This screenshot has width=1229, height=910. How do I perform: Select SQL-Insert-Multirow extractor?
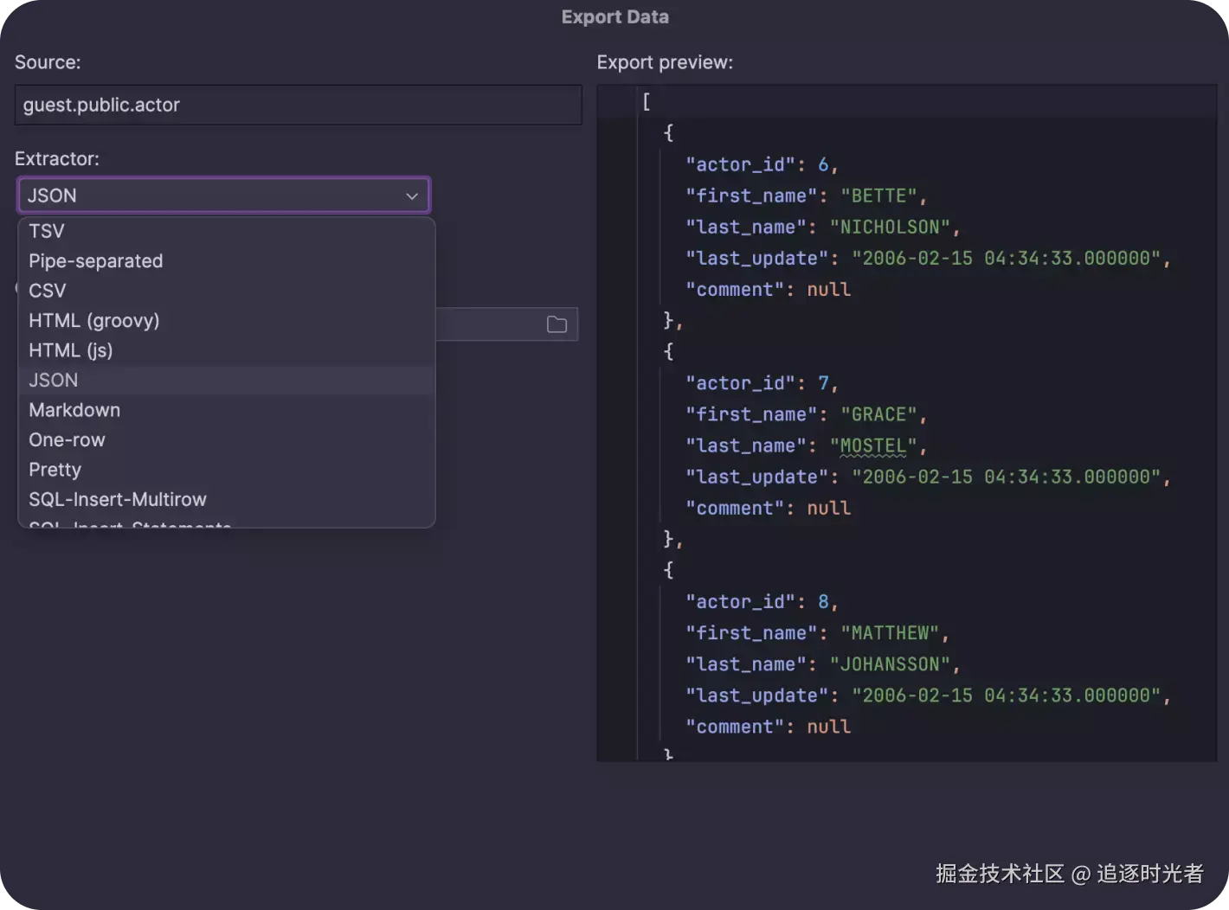118,500
